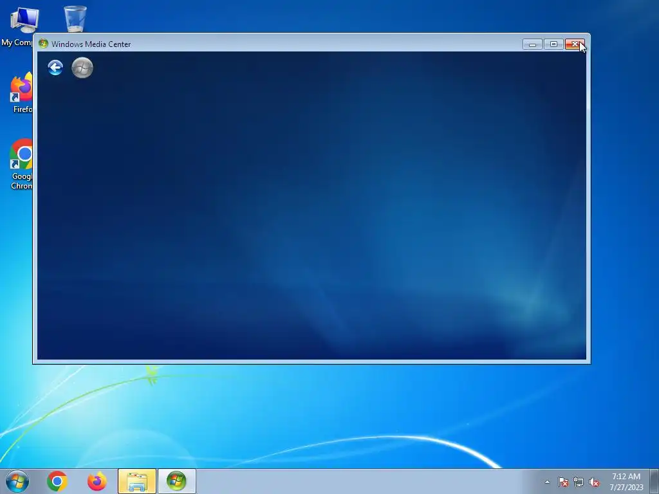
Task: Click the Show Desktop button
Action: (x=654, y=481)
